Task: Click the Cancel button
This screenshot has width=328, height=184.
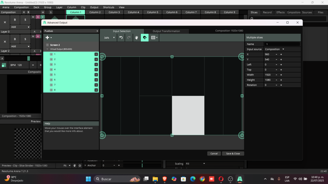Action: pyautogui.click(x=214, y=153)
